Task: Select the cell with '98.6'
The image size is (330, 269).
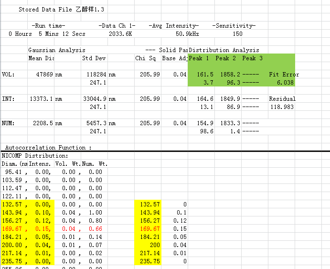Action: (x=207, y=131)
